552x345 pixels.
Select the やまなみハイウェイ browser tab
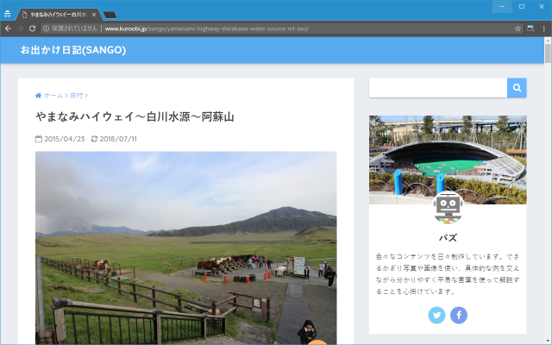(x=58, y=15)
